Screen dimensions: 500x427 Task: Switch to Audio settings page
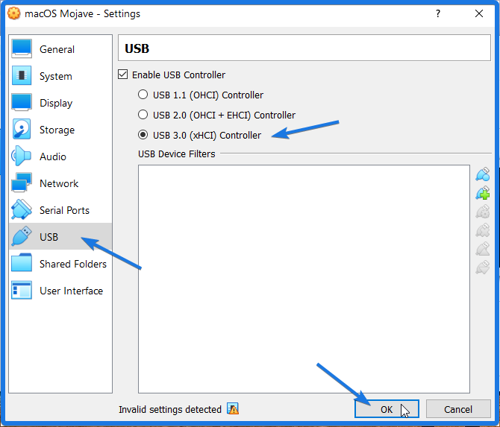tap(60, 156)
